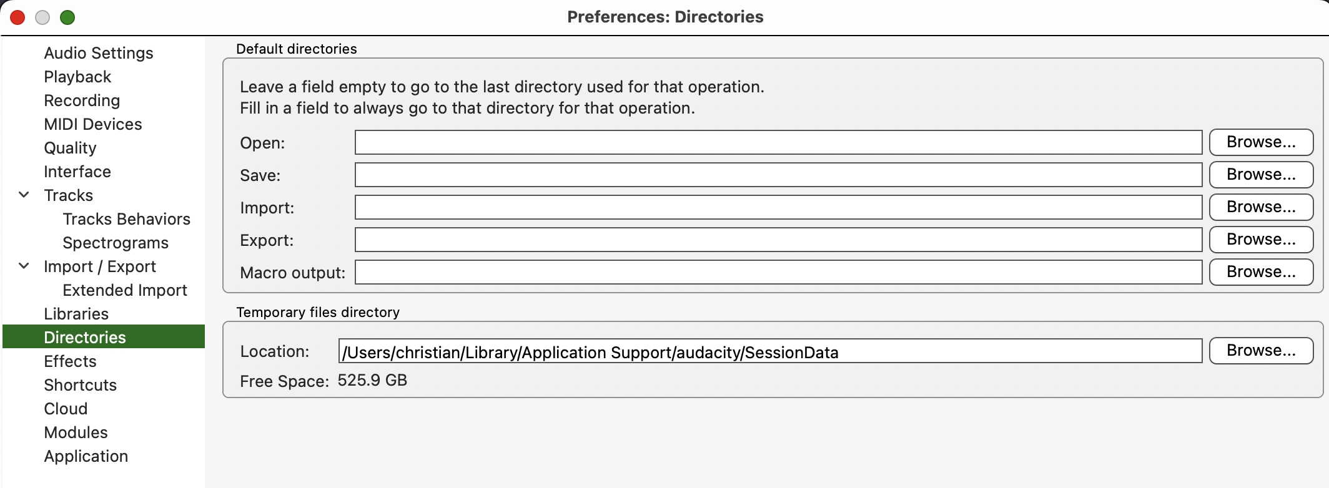1329x488 pixels.
Task: Browse for the Open directory
Action: (1260, 142)
